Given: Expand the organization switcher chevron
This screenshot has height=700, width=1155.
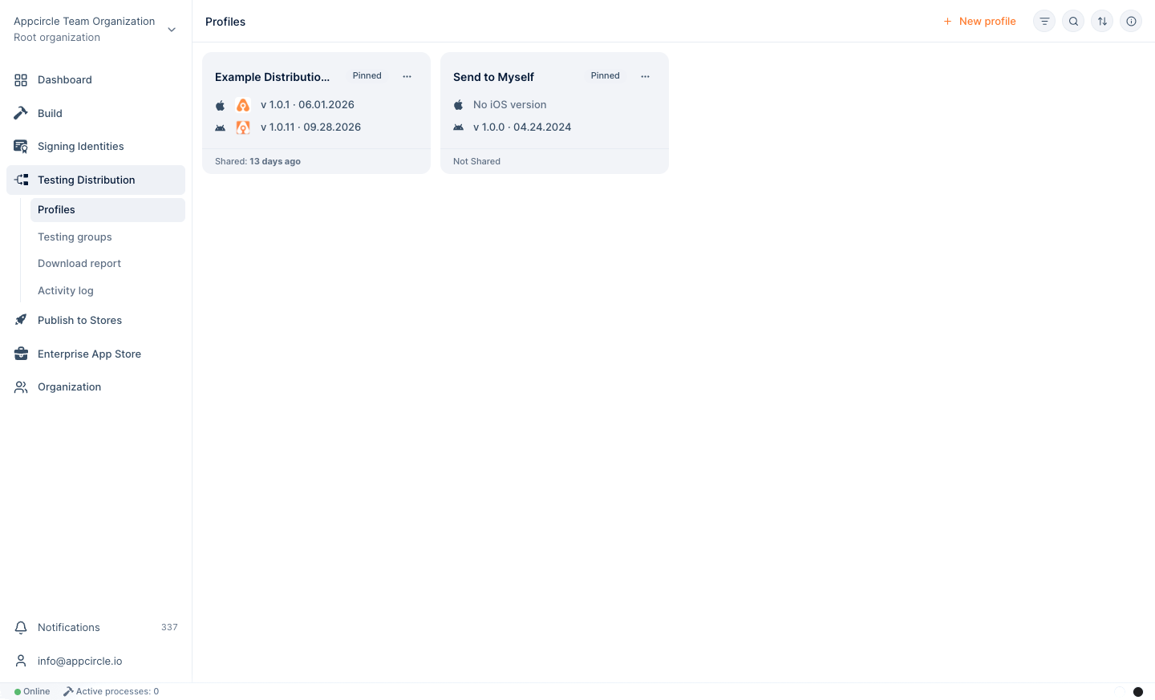Looking at the screenshot, I should (172, 30).
